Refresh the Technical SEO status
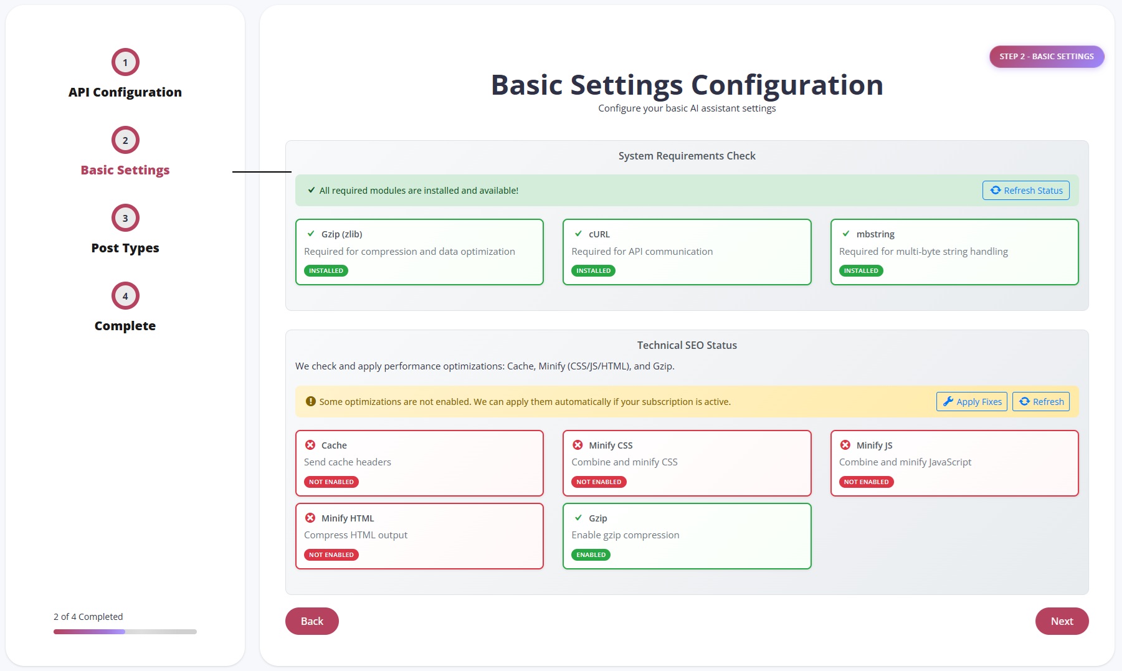The image size is (1122, 671). click(1040, 402)
